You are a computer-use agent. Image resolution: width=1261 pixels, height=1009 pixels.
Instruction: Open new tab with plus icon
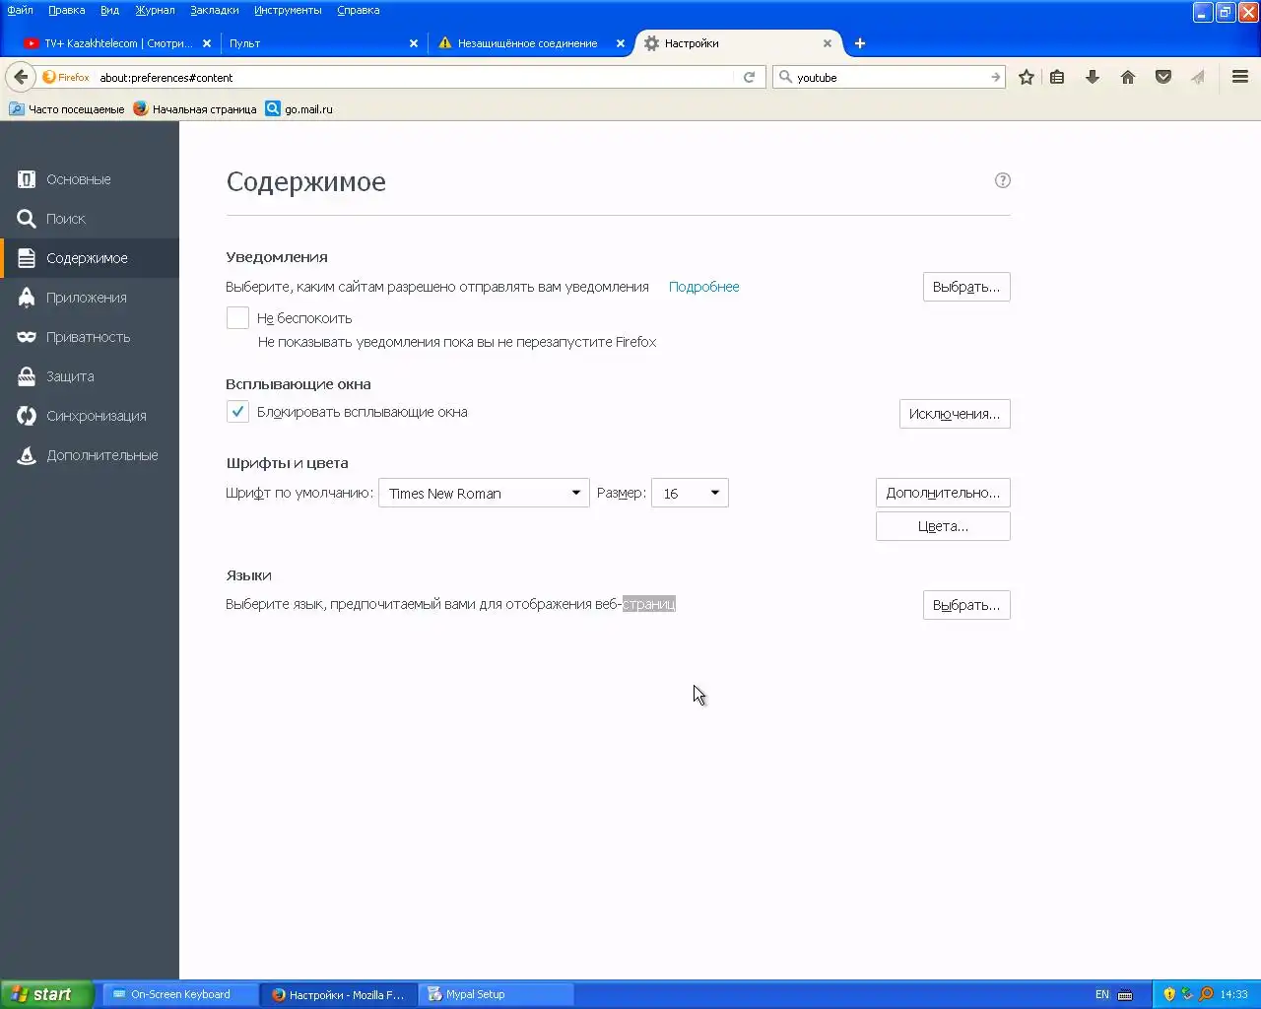tap(860, 43)
